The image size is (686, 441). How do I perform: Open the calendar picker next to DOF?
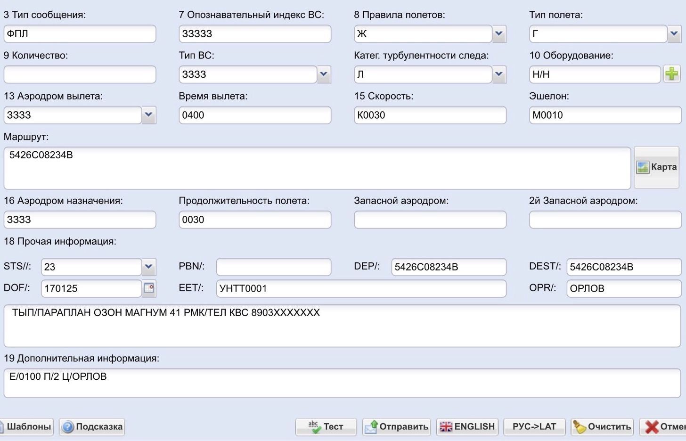[149, 288]
